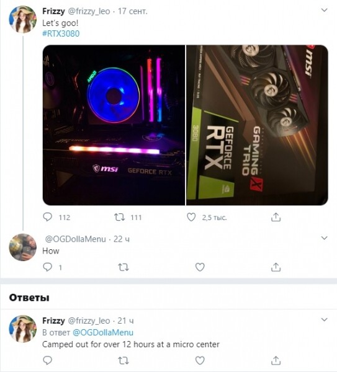Image resolution: width=337 pixels, height=372 pixels.
Task: Share the #RTX3080 tweet
Action: (276, 217)
